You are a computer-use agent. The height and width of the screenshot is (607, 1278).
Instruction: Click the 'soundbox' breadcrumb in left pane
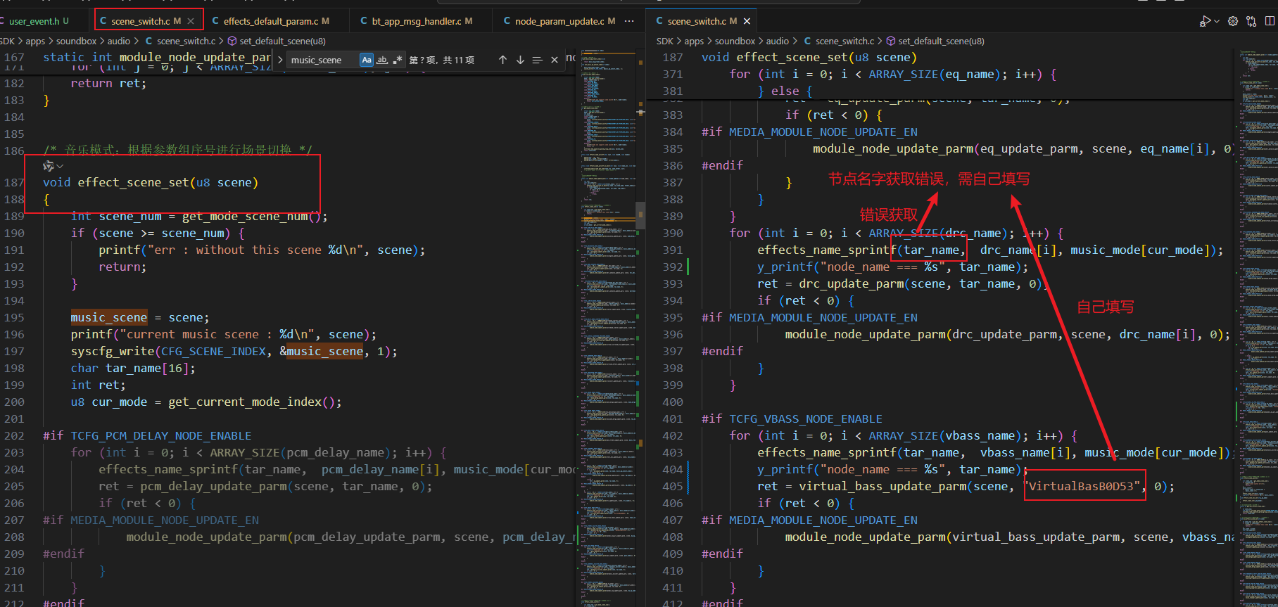point(76,41)
